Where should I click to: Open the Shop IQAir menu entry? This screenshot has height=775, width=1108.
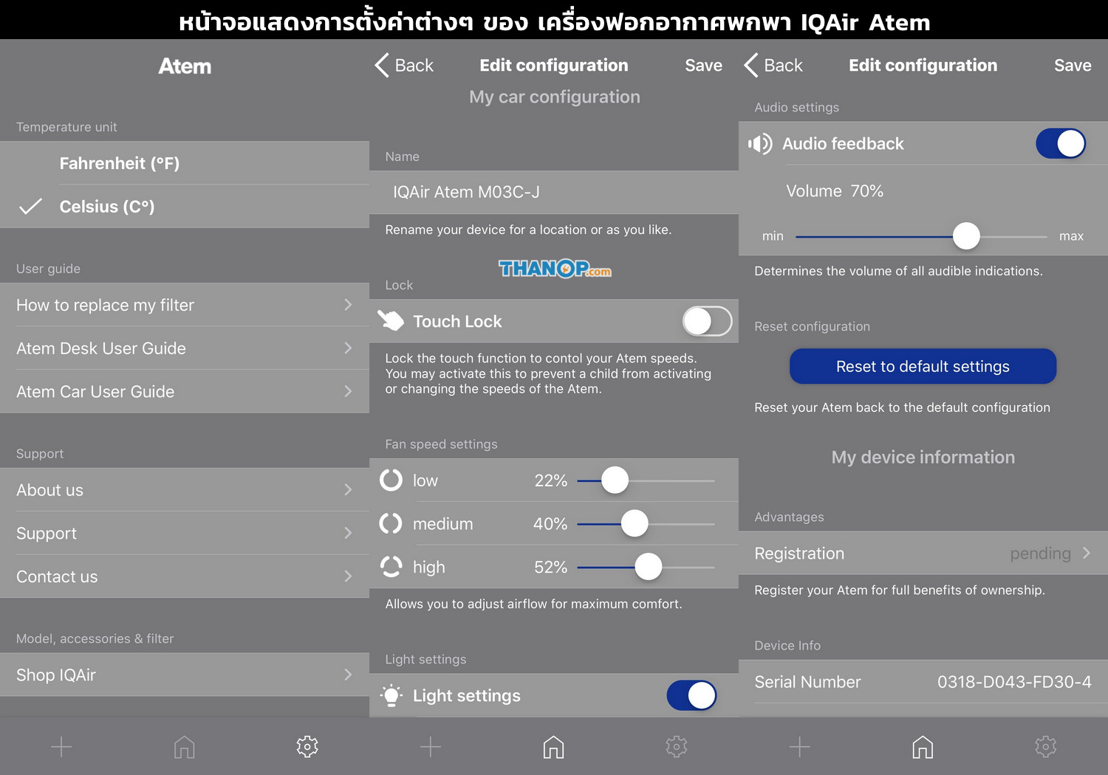[x=185, y=675]
